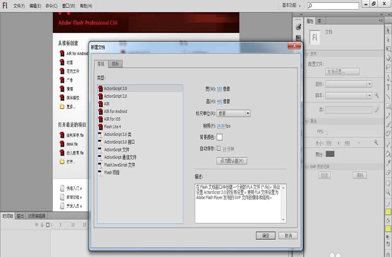Enable the 自动保存 checkbox
392x257 pixels.
pos(219,149)
